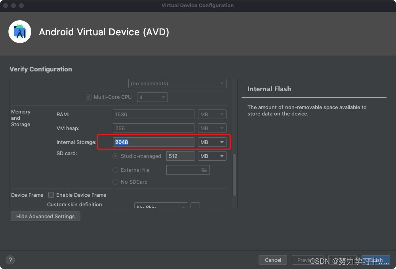Click the SD card label
The height and width of the screenshot is (269, 396).
[67, 154]
